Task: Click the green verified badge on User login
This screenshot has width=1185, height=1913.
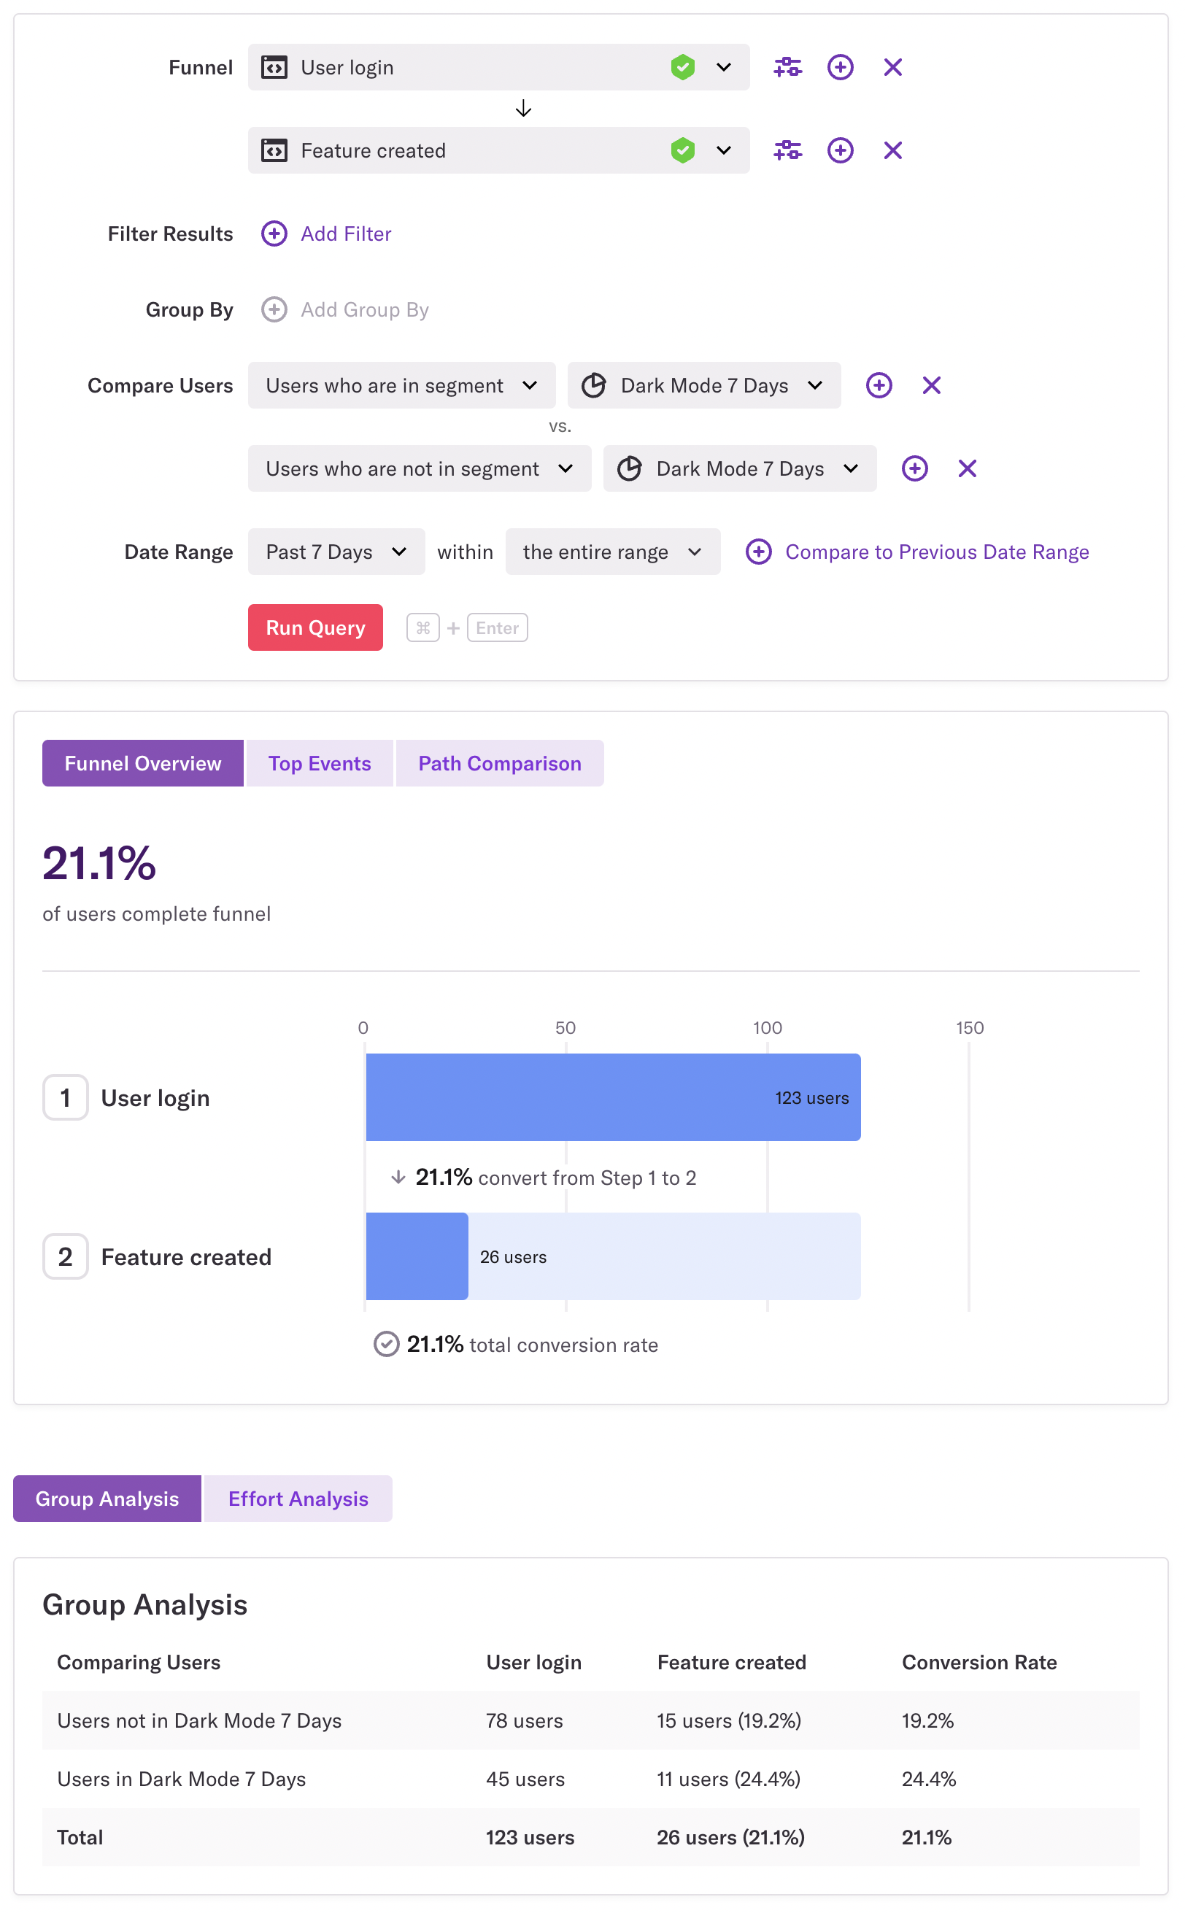Action: (683, 67)
